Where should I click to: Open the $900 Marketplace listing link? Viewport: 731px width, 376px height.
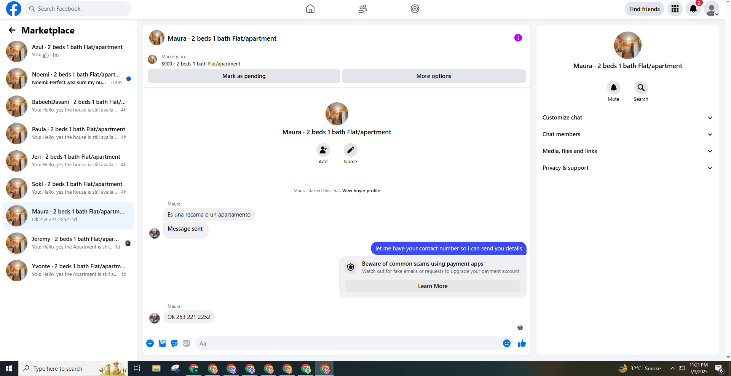(x=201, y=64)
